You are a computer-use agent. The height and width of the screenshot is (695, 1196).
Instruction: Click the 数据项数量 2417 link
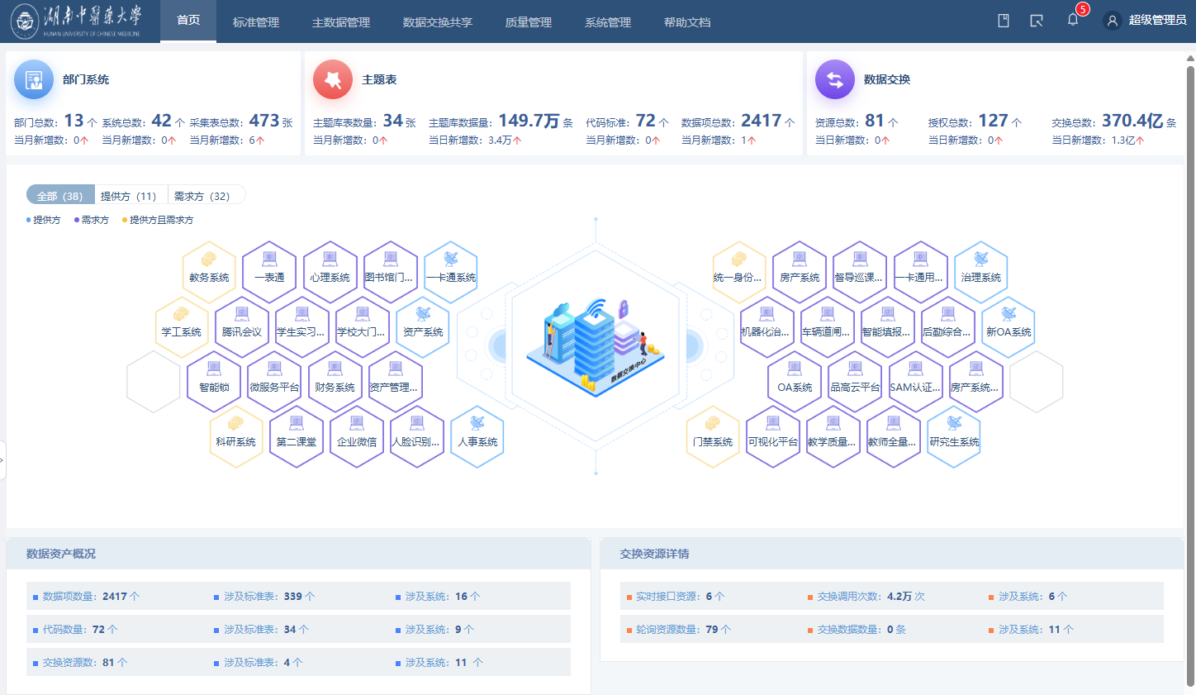pyautogui.click(x=91, y=596)
